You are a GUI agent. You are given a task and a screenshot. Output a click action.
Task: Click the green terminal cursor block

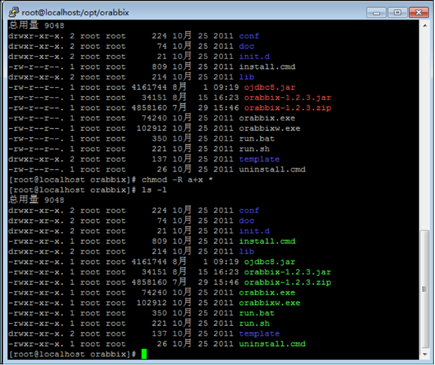(x=144, y=354)
